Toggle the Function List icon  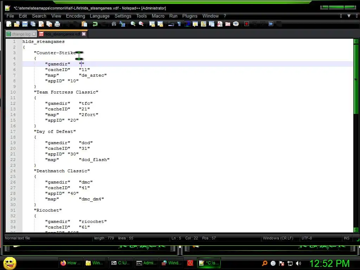(220, 24)
